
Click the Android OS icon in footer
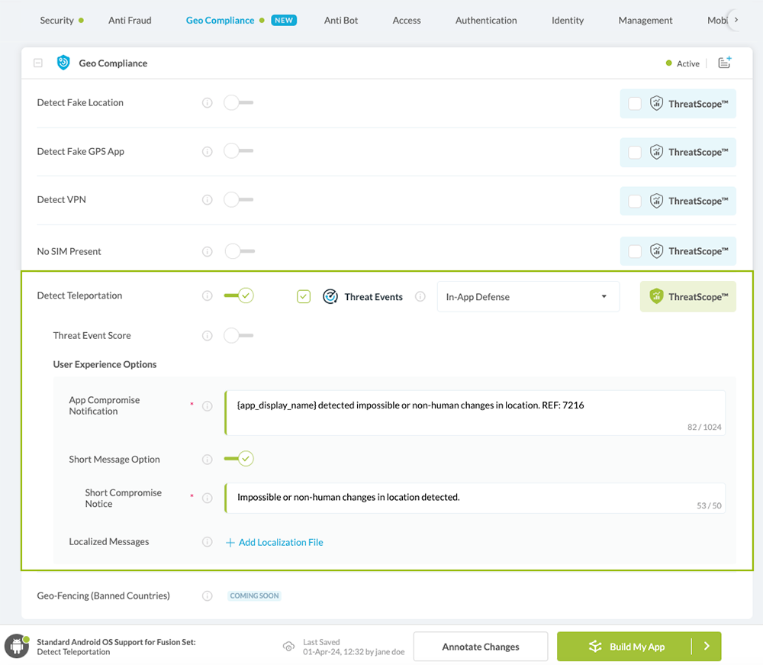(16, 646)
